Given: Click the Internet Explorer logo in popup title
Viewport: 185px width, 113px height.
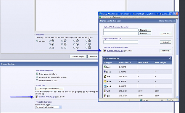Looking at the screenshot, I should pyautogui.click(x=100, y=14).
